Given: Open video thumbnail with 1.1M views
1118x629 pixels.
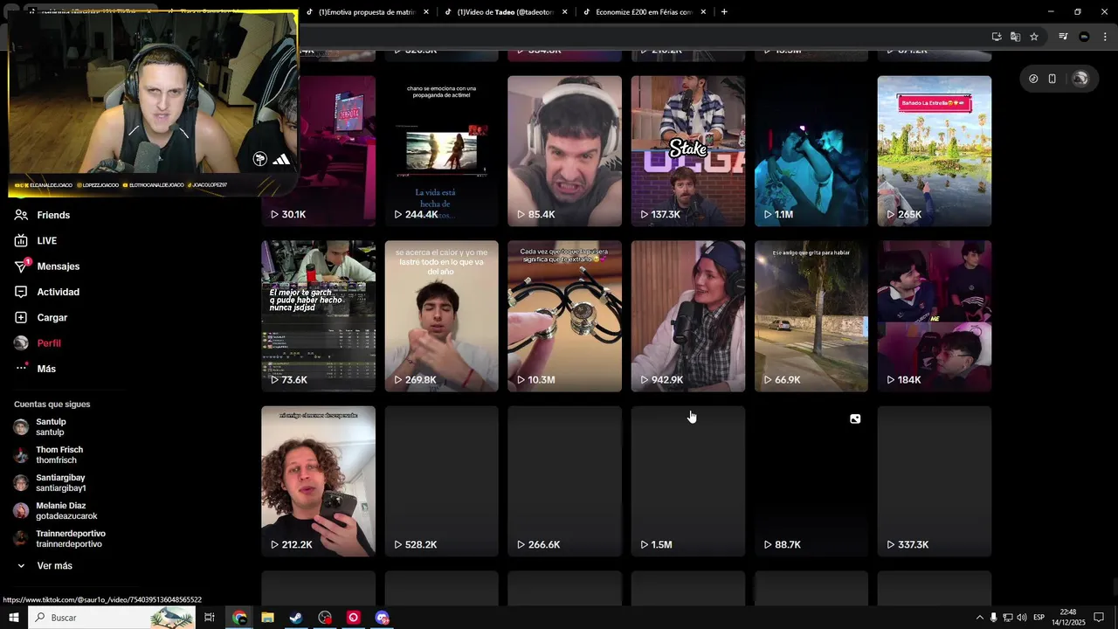Looking at the screenshot, I should click(x=811, y=151).
